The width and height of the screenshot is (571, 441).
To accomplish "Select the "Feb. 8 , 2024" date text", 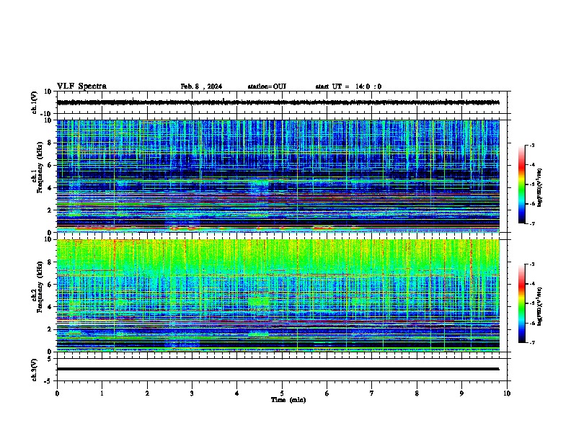I will click(x=201, y=86).
